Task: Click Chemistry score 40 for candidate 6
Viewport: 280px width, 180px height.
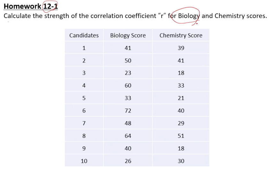Action: [181, 110]
